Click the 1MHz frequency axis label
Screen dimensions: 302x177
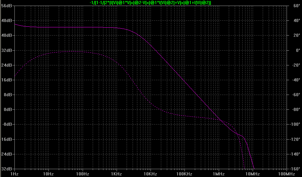click(x=219, y=174)
